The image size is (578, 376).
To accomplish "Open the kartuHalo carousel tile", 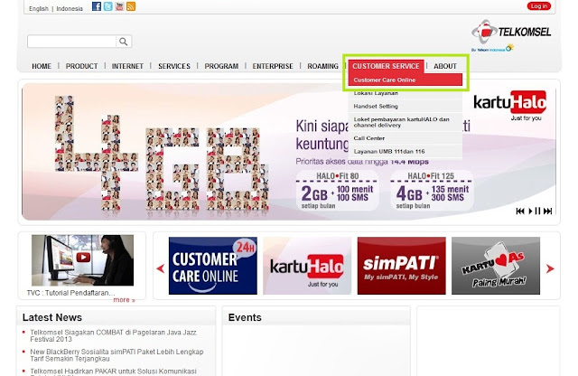I will coord(307,266).
